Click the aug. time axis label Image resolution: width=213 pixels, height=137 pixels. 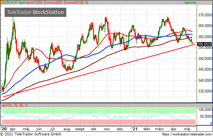(x=67, y=129)
